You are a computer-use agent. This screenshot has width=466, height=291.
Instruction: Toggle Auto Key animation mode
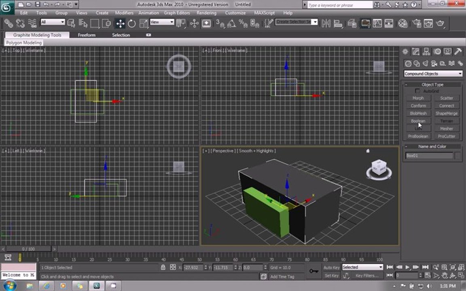331,268
